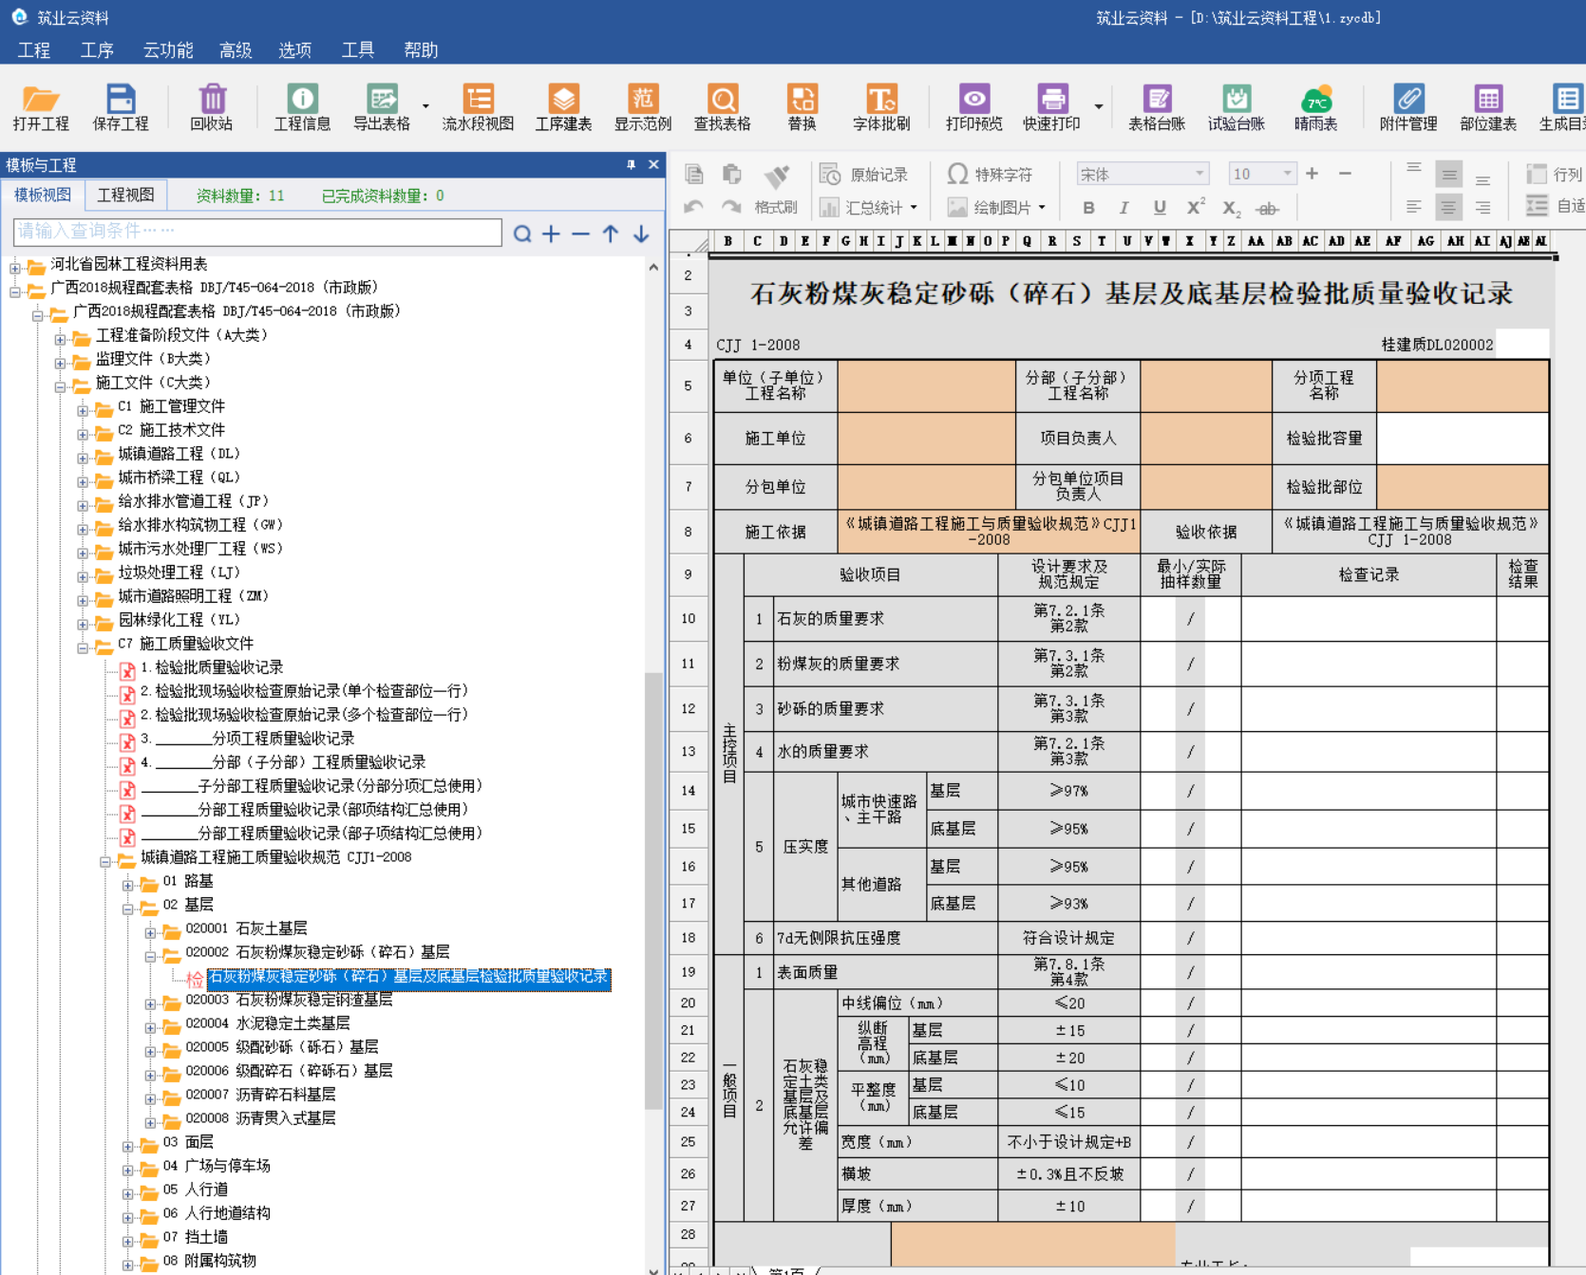The width and height of the screenshot is (1586, 1275).
Task: Open the 高级 menu
Action: (235, 50)
